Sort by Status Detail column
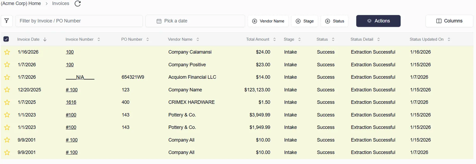Image resolution: width=476 pixels, height=164 pixels. 365,39
